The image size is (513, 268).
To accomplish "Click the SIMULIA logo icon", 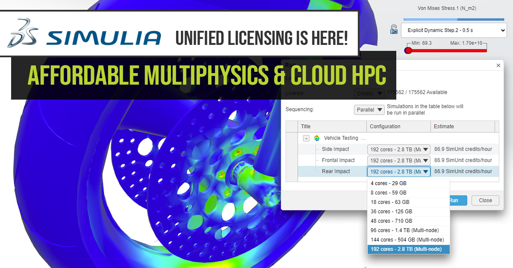I will pyautogui.click(x=24, y=33).
